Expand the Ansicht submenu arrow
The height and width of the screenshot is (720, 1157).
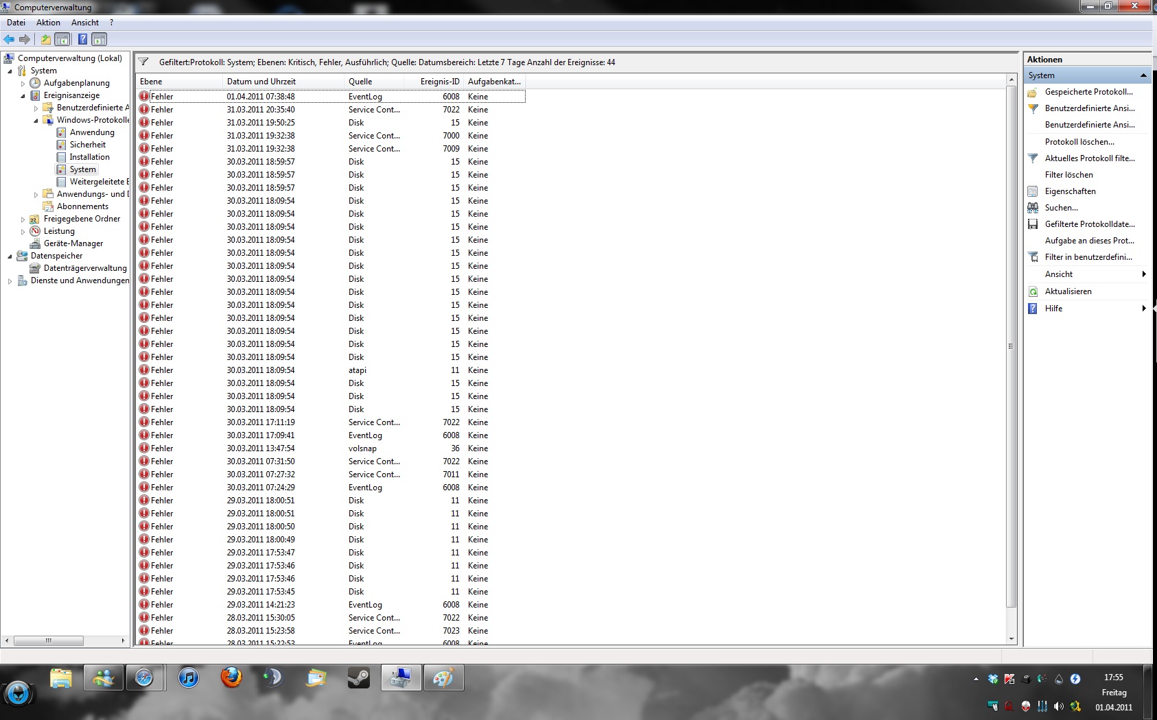[1143, 274]
